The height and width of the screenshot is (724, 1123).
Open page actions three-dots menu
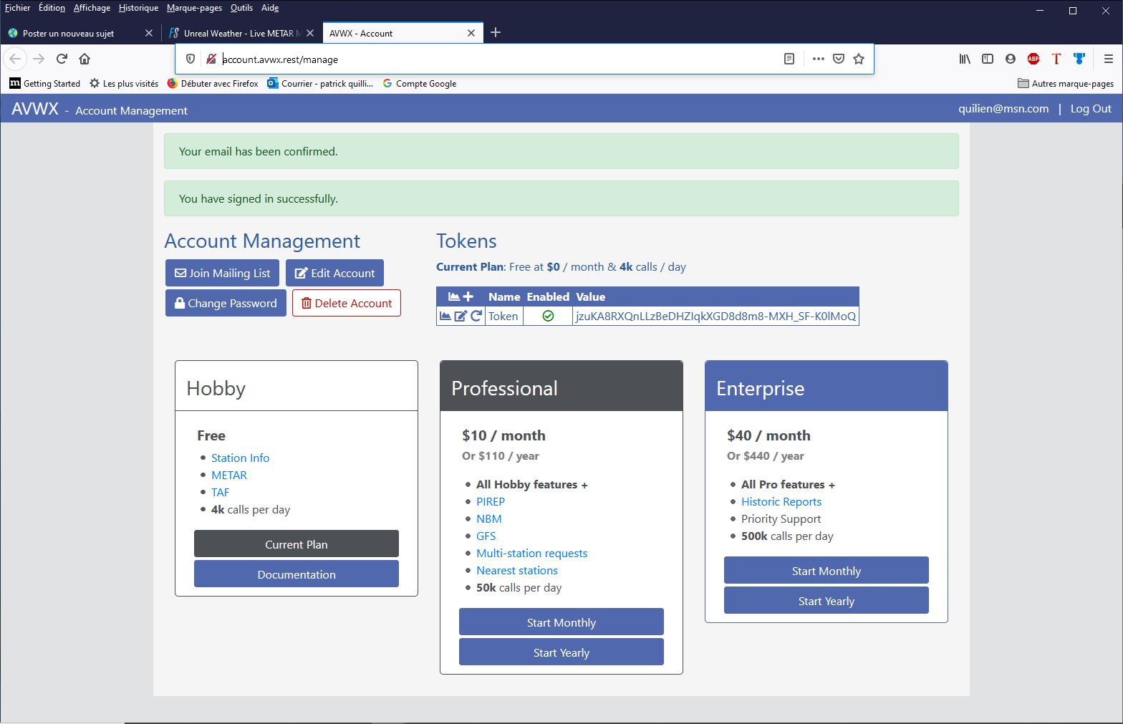click(818, 59)
